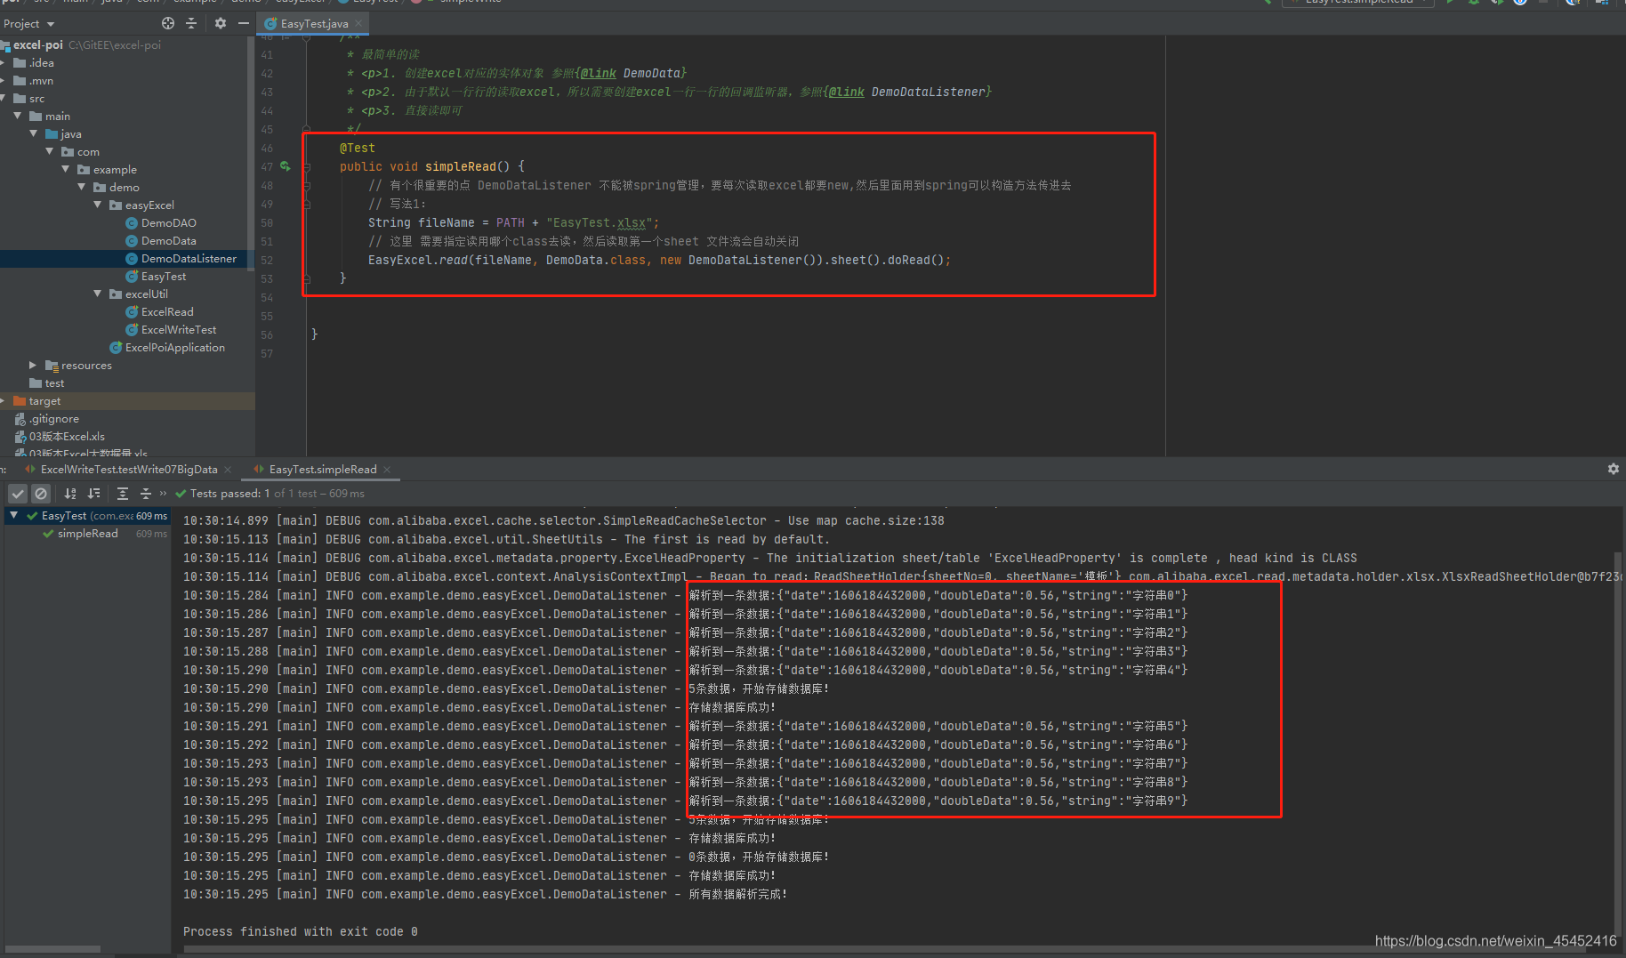
Task: Sort test results alphabetically
Action: (x=71, y=494)
